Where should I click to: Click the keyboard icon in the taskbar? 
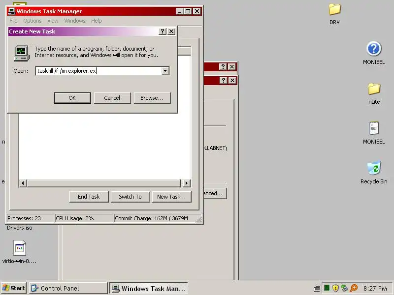point(317,288)
